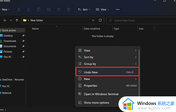Screen dimensions: 176x112
Task: Click the pin icon next to Downloads
Action: pos(23,41)
